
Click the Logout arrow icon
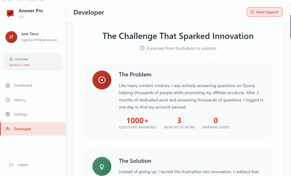[x=11, y=165]
